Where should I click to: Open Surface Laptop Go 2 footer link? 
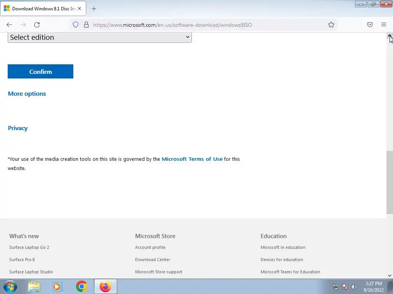point(29,247)
